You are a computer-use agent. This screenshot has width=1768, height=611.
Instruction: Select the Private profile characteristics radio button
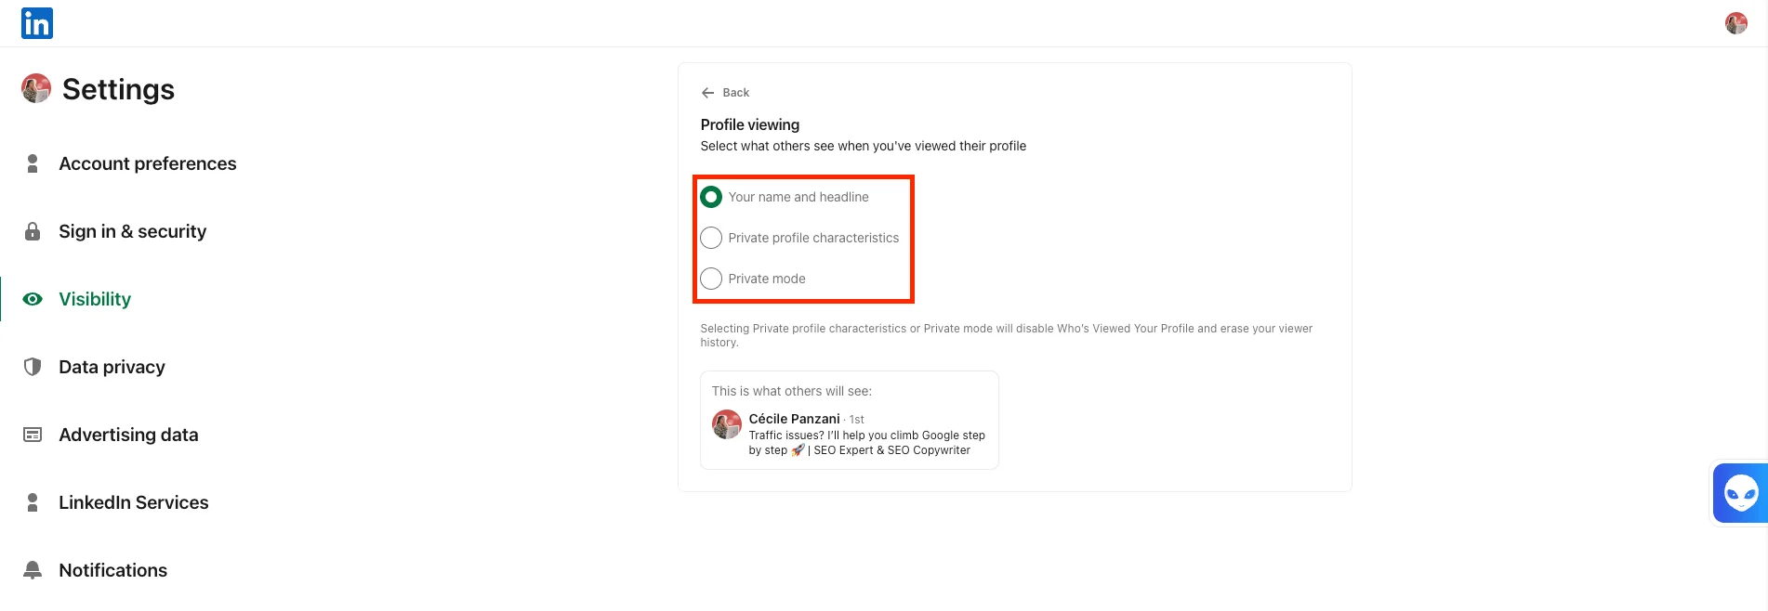pos(711,238)
